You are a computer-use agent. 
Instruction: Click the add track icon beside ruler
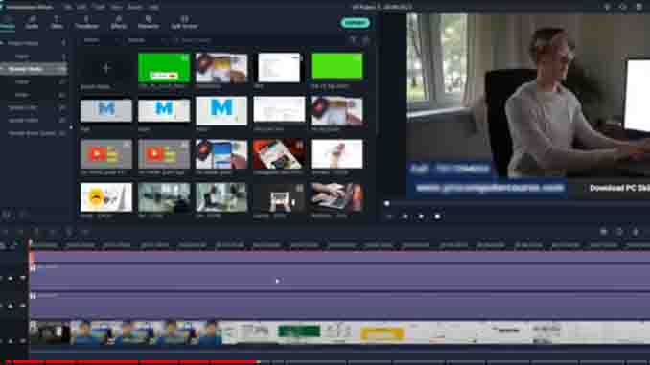[x=3, y=246]
